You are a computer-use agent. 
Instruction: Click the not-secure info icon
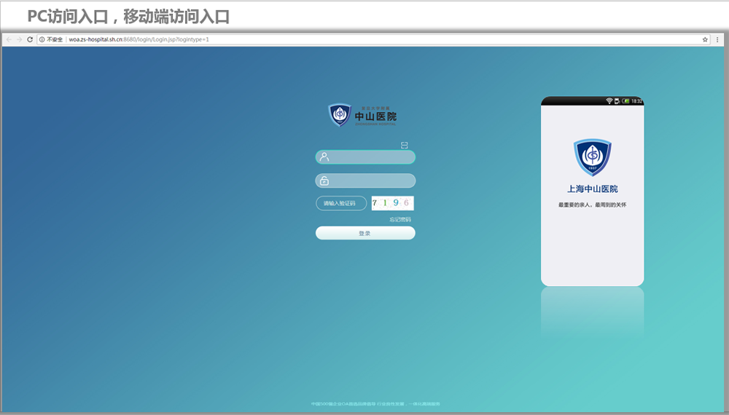click(x=42, y=39)
